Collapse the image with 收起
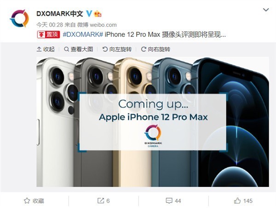 (x=46, y=50)
